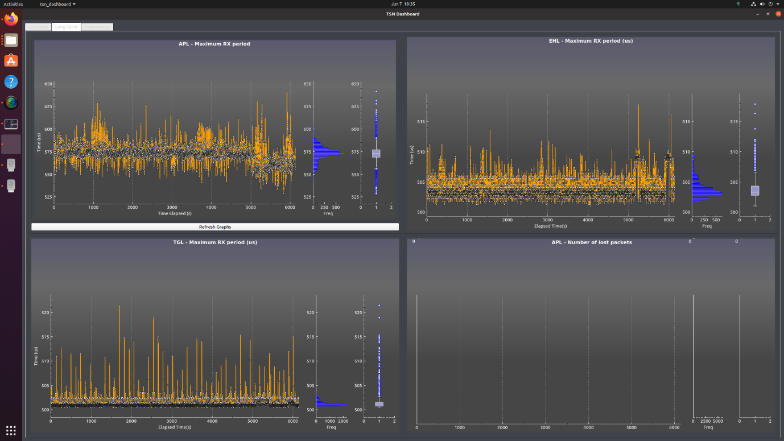The height and width of the screenshot is (441, 784).
Task: Click the EHL Maximum RX period title
Action: coord(591,40)
